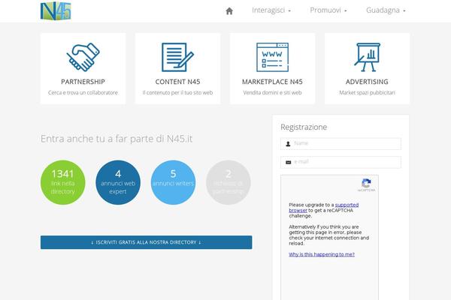The width and height of the screenshot is (451, 300).
Task: Click the Partnership handshake icon
Action: [83, 57]
